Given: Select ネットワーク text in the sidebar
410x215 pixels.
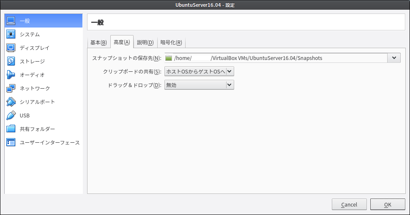Looking at the screenshot, I should point(35,89).
